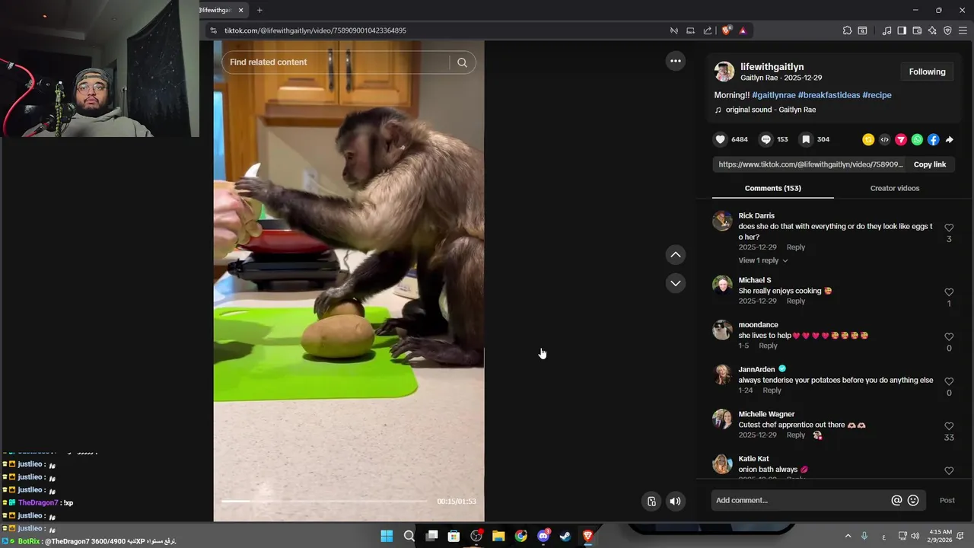Viewport: 974px width, 548px height.
Task: Like Rick Darris's comment
Action: (949, 228)
